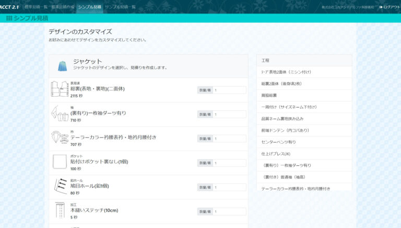
Task: Click the 5 秒 time value
Action: tap(74, 217)
